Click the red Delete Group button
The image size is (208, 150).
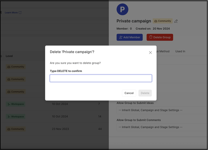click(x=160, y=37)
